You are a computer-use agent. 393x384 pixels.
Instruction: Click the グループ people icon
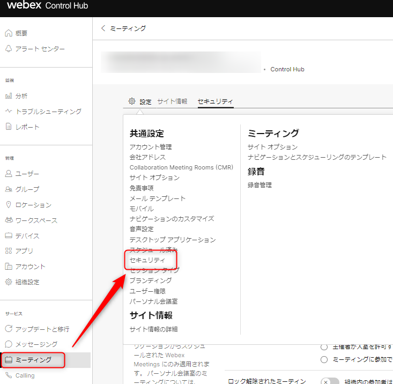[9, 189]
